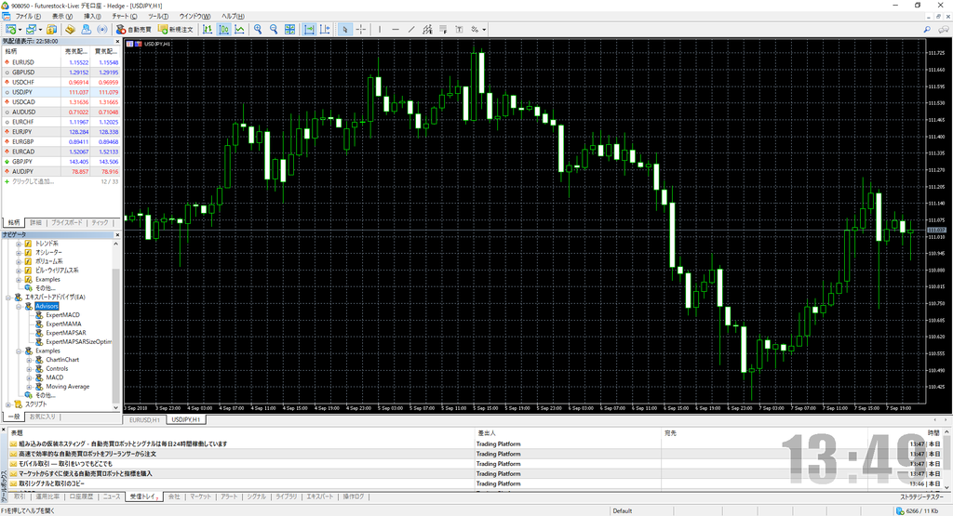Image resolution: width=953 pixels, height=516 pixels.
Task: Open the new chart toolbar icon
Action: pyautogui.click(x=10, y=29)
